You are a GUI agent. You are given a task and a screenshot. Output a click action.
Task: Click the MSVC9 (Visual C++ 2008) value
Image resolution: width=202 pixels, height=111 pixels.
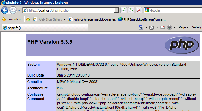78,82
